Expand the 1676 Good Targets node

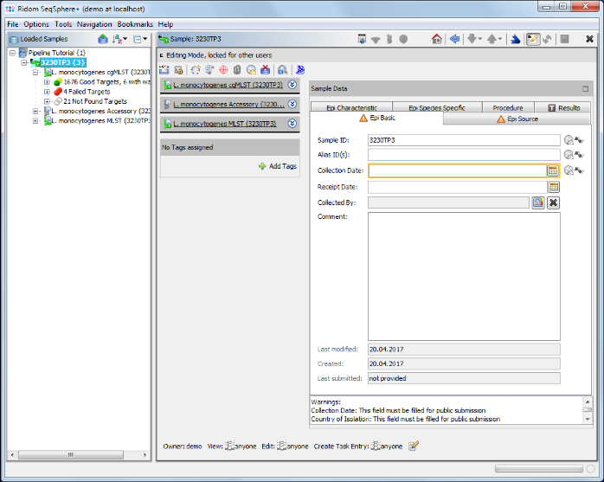coord(47,82)
